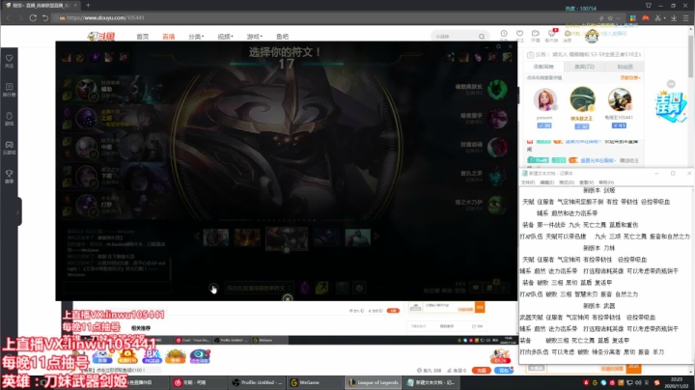Click rune edit pencil icon
This screenshot has height=390, width=695.
[213, 288]
